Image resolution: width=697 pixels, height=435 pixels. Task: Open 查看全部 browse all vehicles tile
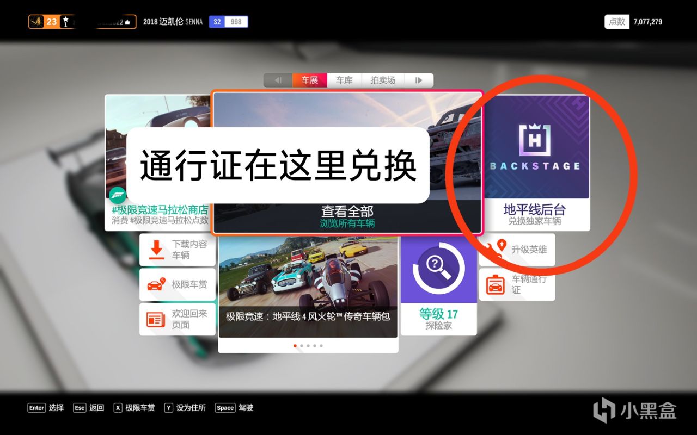(347, 163)
